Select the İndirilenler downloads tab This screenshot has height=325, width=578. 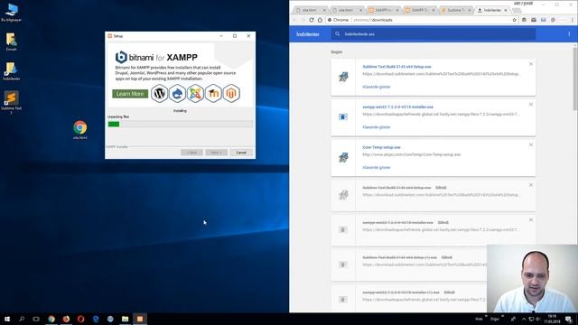click(492, 10)
